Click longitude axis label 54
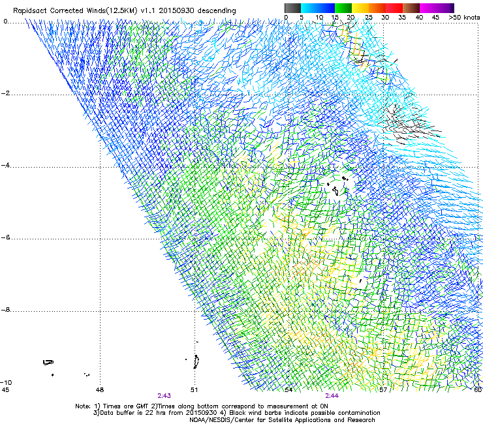This screenshot has width=483, height=424. (x=288, y=390)
